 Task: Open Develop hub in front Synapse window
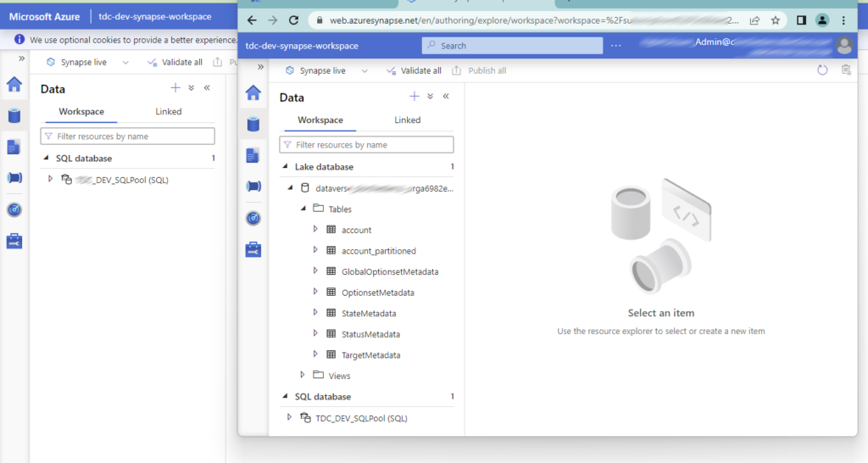coord(253,156)
